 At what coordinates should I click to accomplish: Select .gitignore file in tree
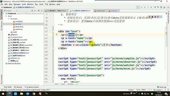click(x=13, y=34)
